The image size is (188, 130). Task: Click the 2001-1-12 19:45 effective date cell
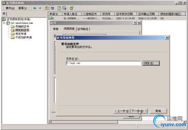tap(125, 19)
